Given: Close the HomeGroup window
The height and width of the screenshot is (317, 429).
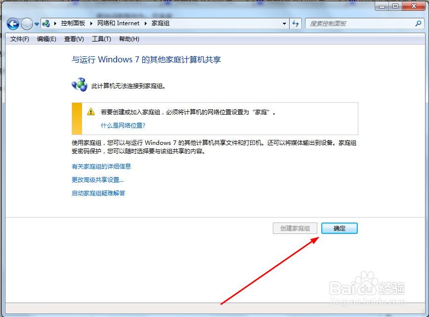Looking at the screenshot, I should 414,6.
